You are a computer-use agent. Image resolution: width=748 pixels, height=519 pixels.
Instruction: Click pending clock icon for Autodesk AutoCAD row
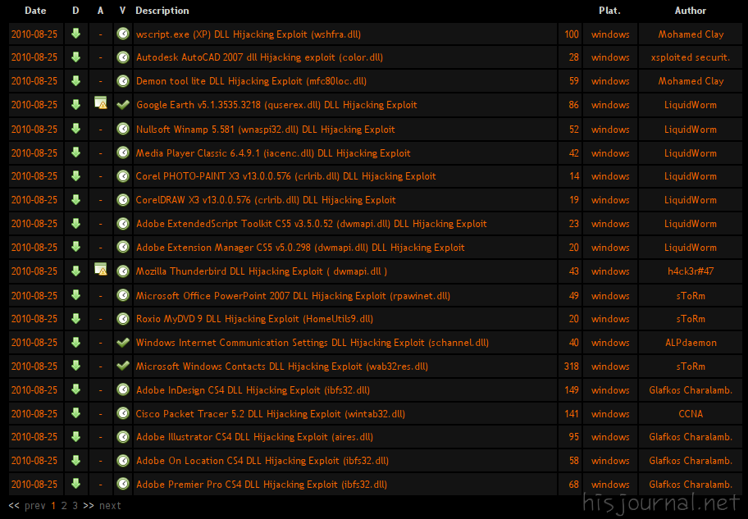point(123,57)
